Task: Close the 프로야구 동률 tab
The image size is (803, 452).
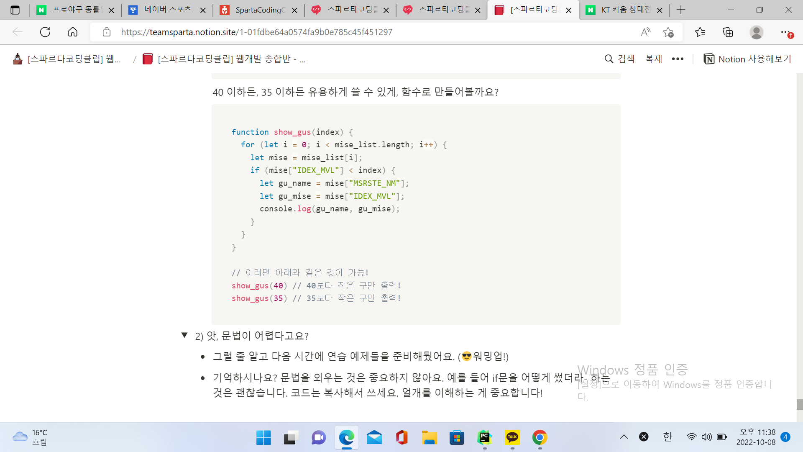Action: tap(111, 10)
